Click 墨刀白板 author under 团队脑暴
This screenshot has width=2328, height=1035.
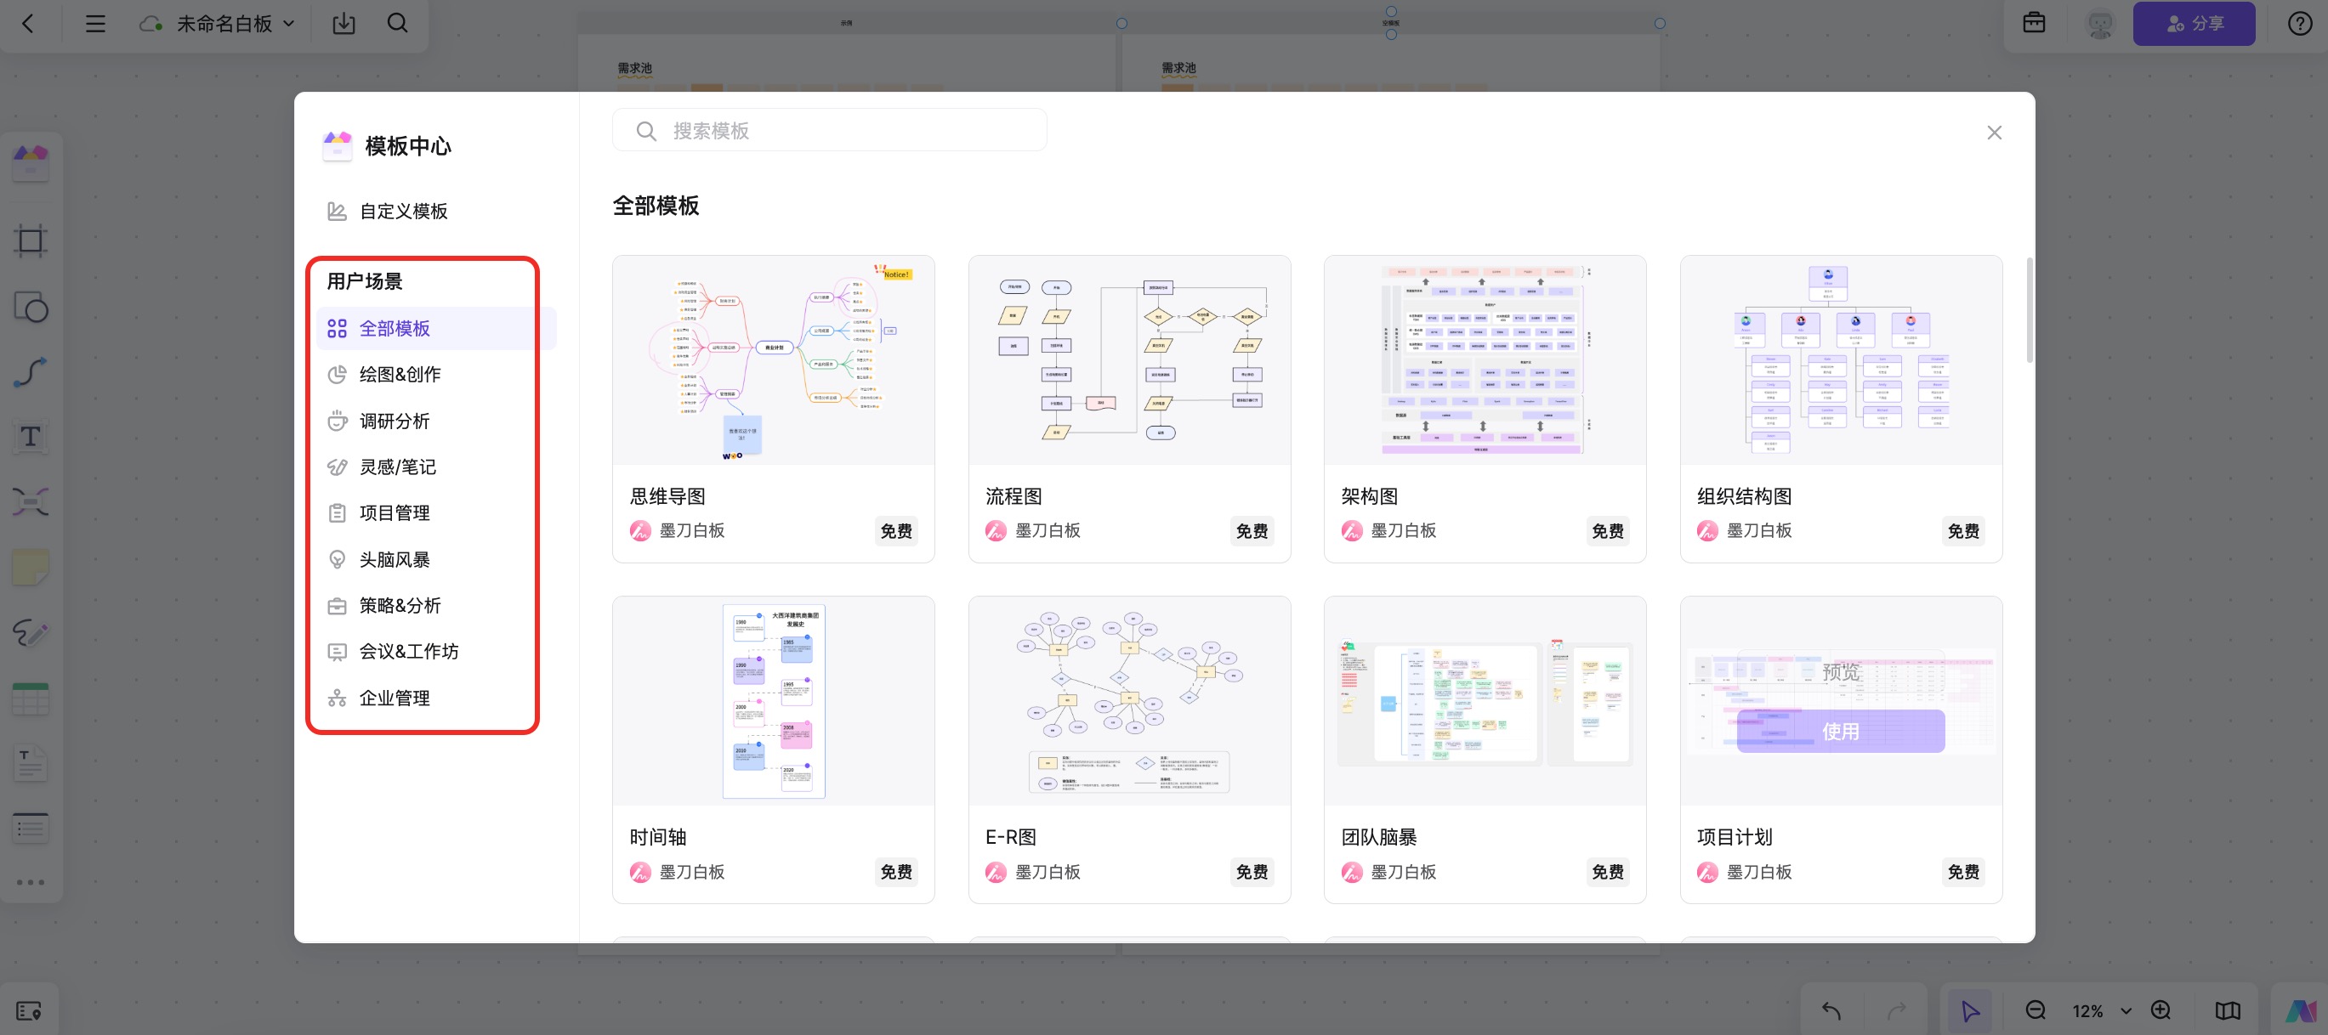pos(1403,872)
